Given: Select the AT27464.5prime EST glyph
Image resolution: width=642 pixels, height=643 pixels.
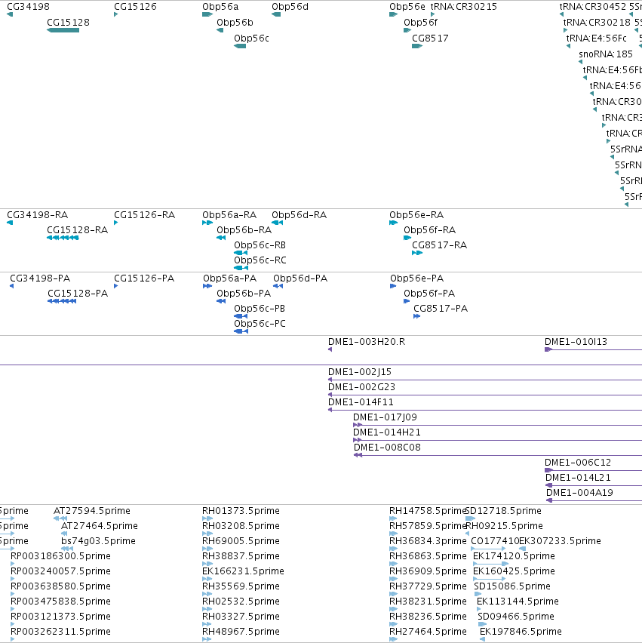Looking at the screenshot, I should pyautogui.click(x=64, y=534).
